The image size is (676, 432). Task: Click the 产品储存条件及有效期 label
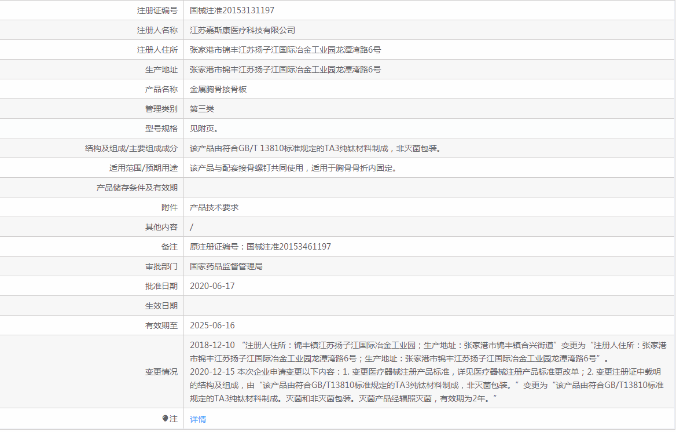[x=137, y=188]
